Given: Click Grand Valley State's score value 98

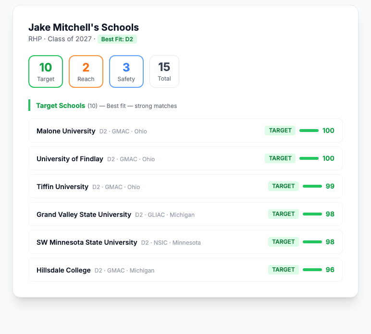Looking at the screenshot, I should coord(330,214).
